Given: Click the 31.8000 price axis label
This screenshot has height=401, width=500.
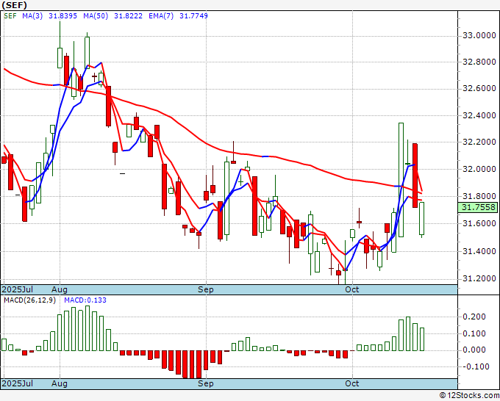Looking at the screenshot, I should (479, 196).
